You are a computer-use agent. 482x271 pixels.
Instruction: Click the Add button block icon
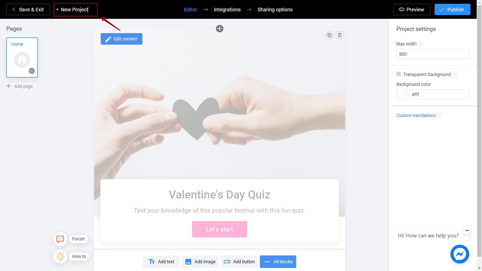[227, 262]
